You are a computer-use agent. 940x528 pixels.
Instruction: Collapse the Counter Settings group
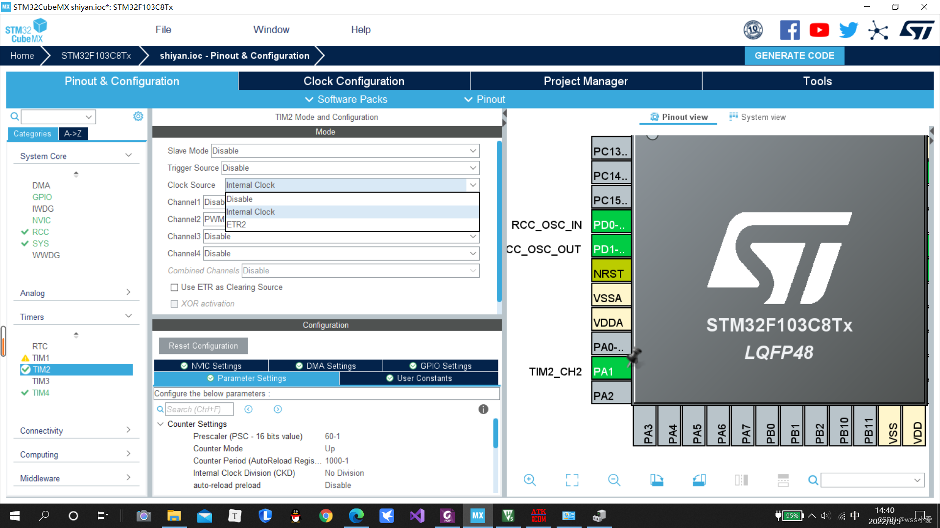[160, 424]
